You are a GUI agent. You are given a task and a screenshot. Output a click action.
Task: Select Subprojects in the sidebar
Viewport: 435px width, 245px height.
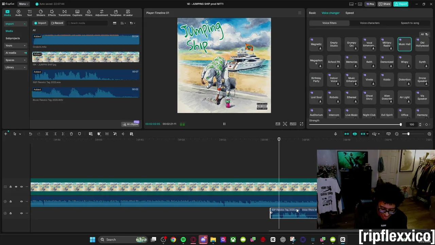(x=13, y=38)
